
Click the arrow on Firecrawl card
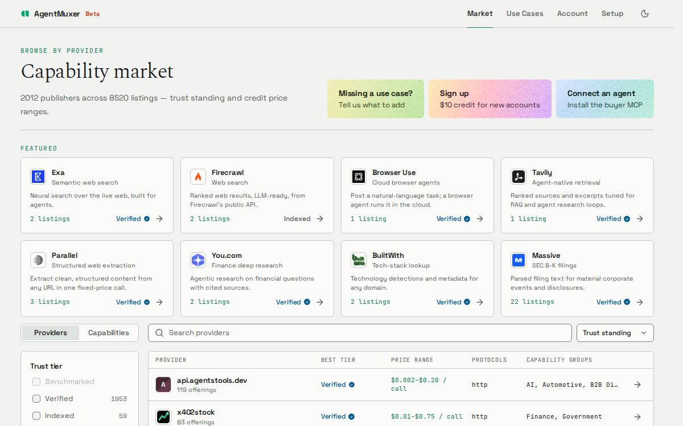point(320,219)
